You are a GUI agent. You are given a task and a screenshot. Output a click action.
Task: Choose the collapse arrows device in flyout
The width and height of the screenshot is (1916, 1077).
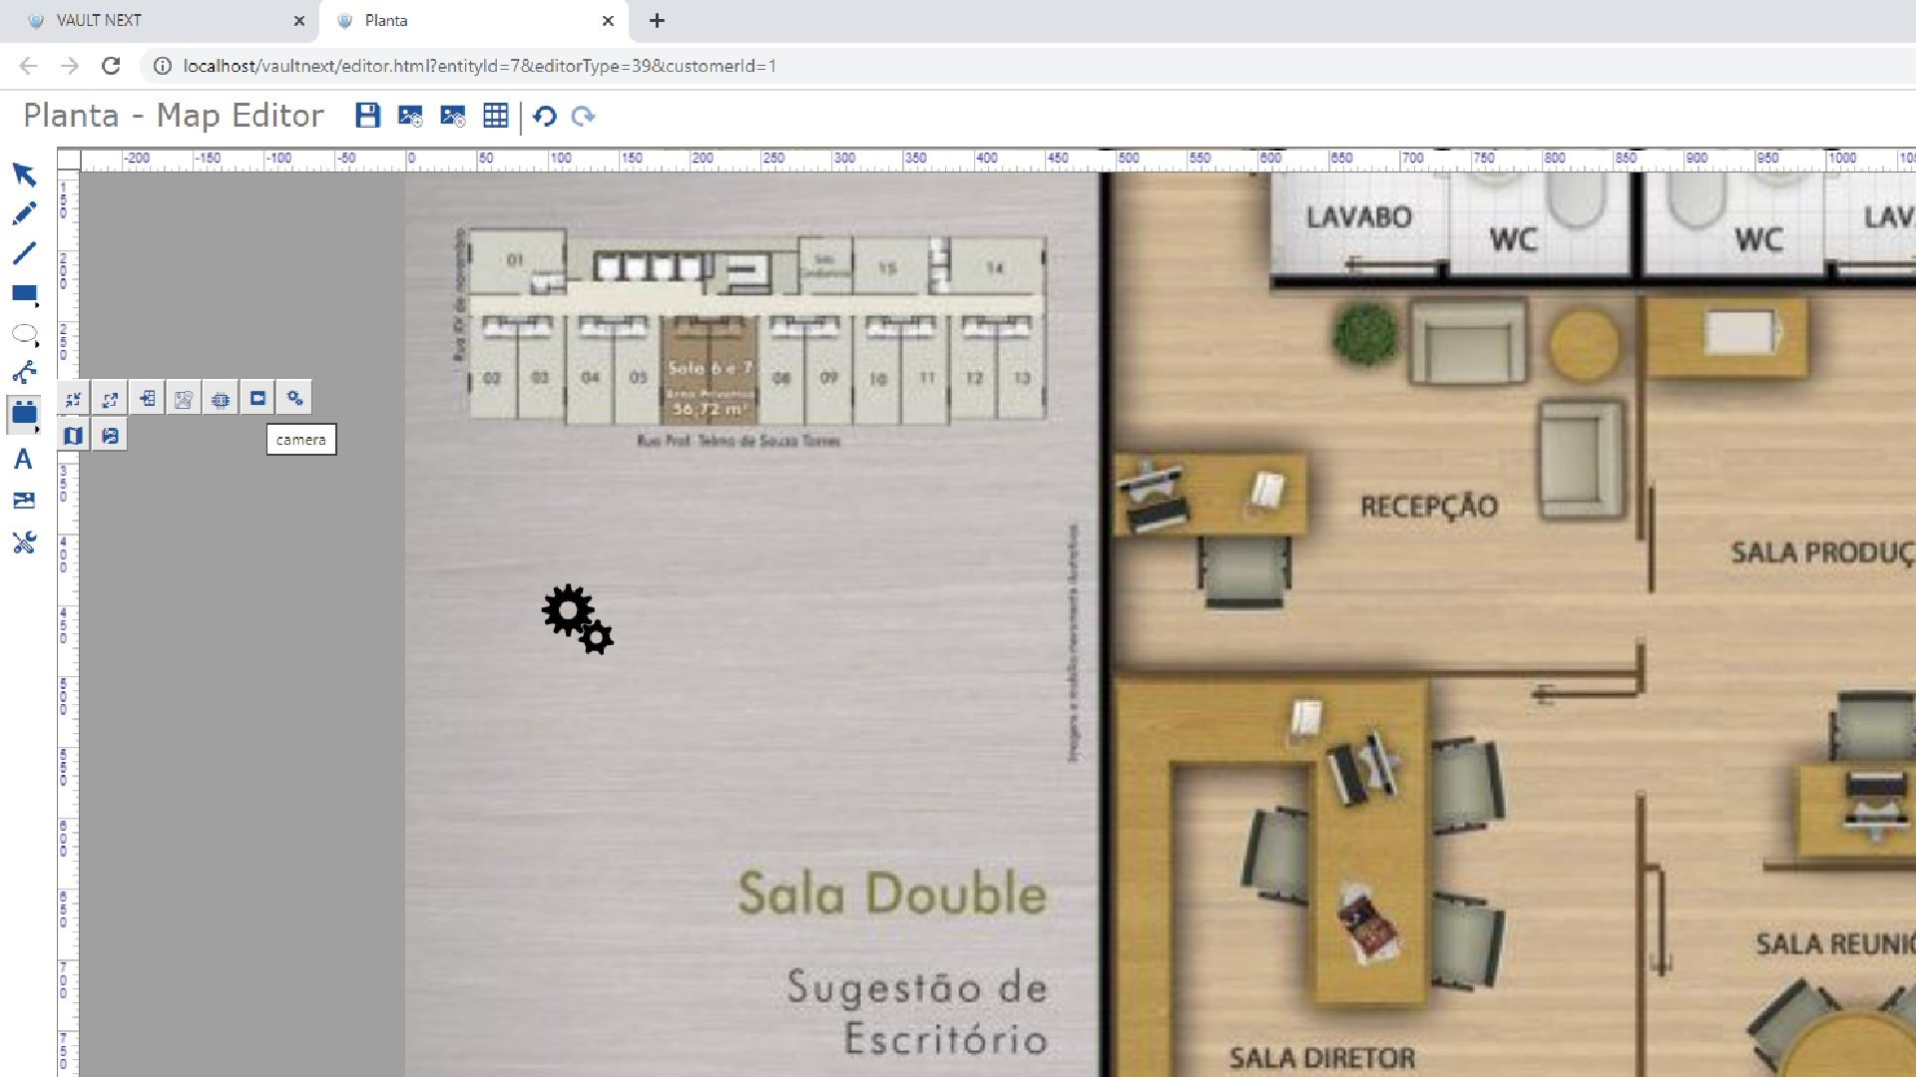coord(73,399)
